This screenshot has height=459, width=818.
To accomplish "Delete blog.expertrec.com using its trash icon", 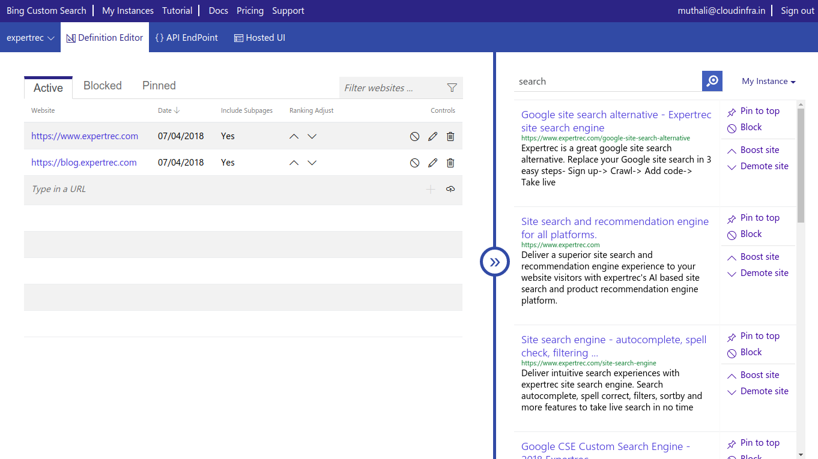I will click(x=450, y=162).
